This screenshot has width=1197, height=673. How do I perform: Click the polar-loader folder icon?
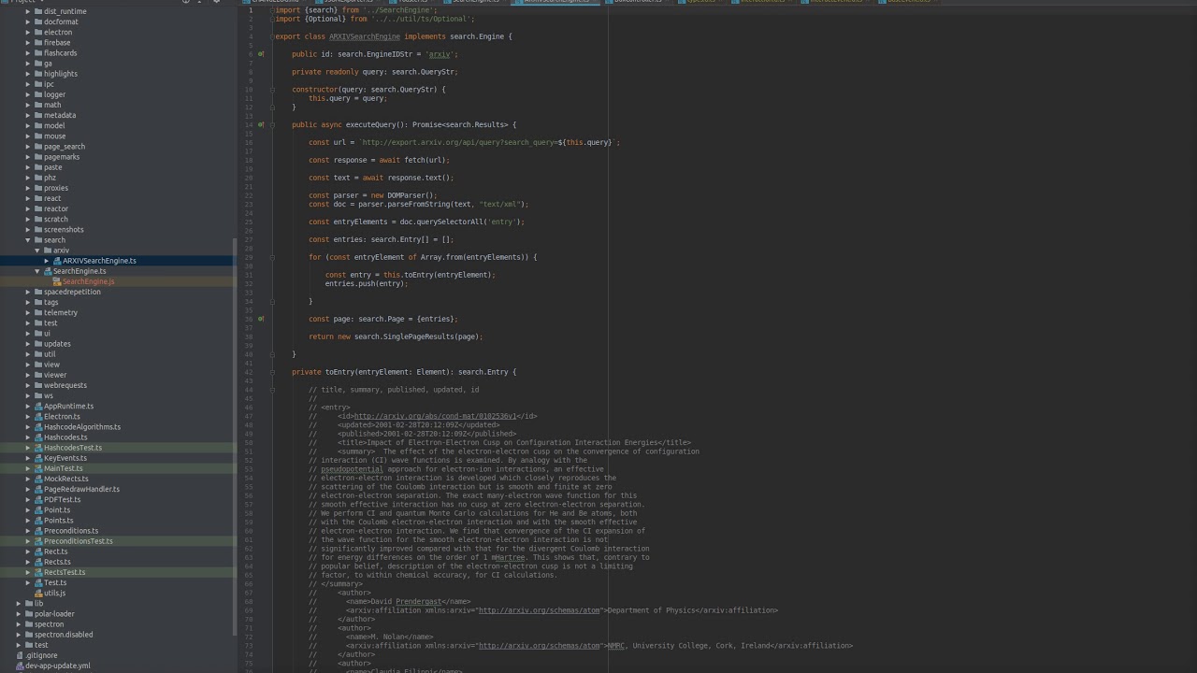coord(29,614)
